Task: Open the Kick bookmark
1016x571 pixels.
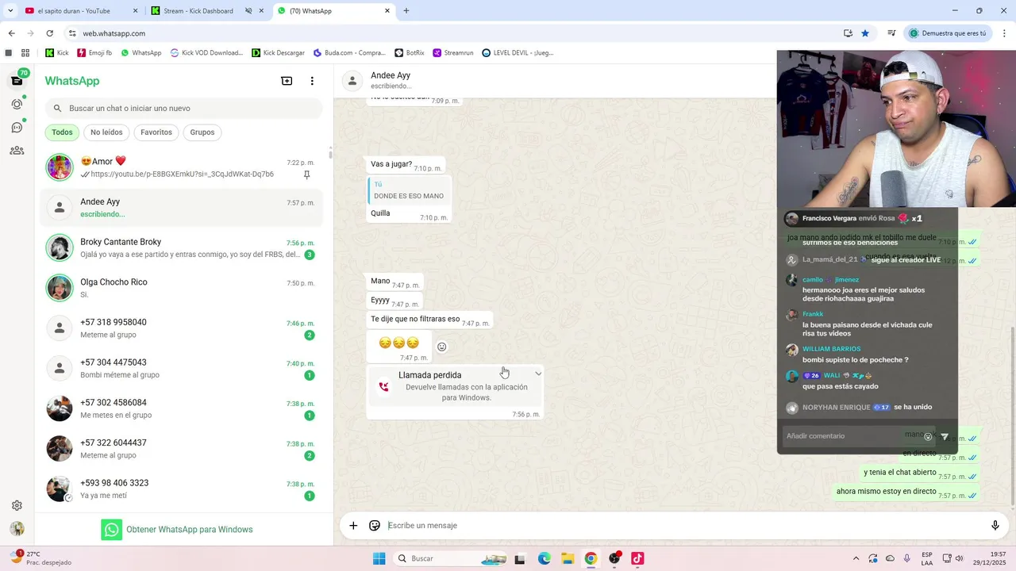Action: point(57,52)
